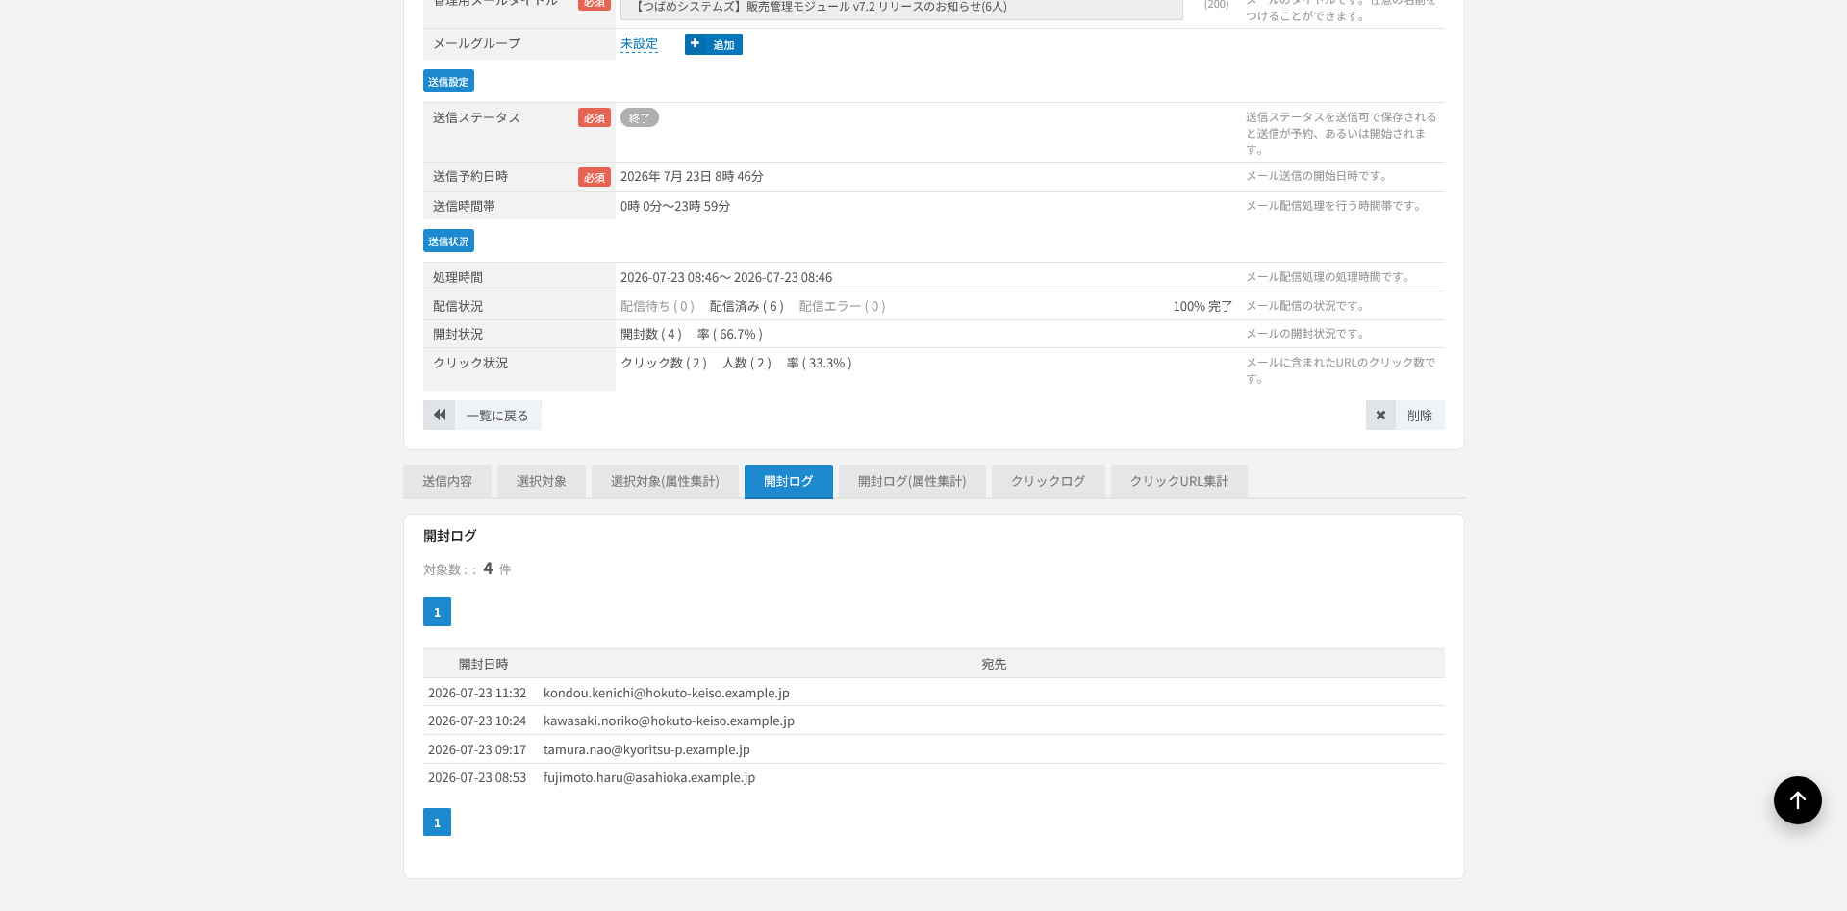Click the 送信設定 section label

point(448,81)
